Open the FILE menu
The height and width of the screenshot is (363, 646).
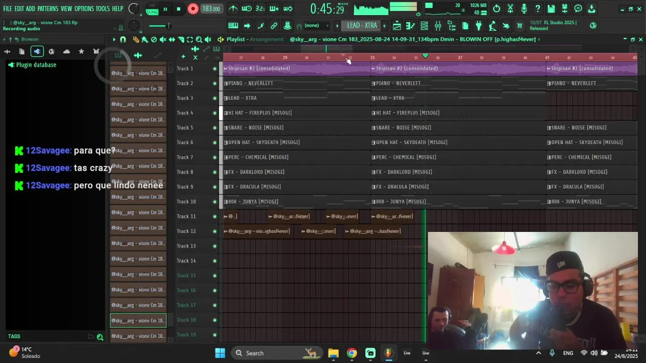[x=8, y=9]
